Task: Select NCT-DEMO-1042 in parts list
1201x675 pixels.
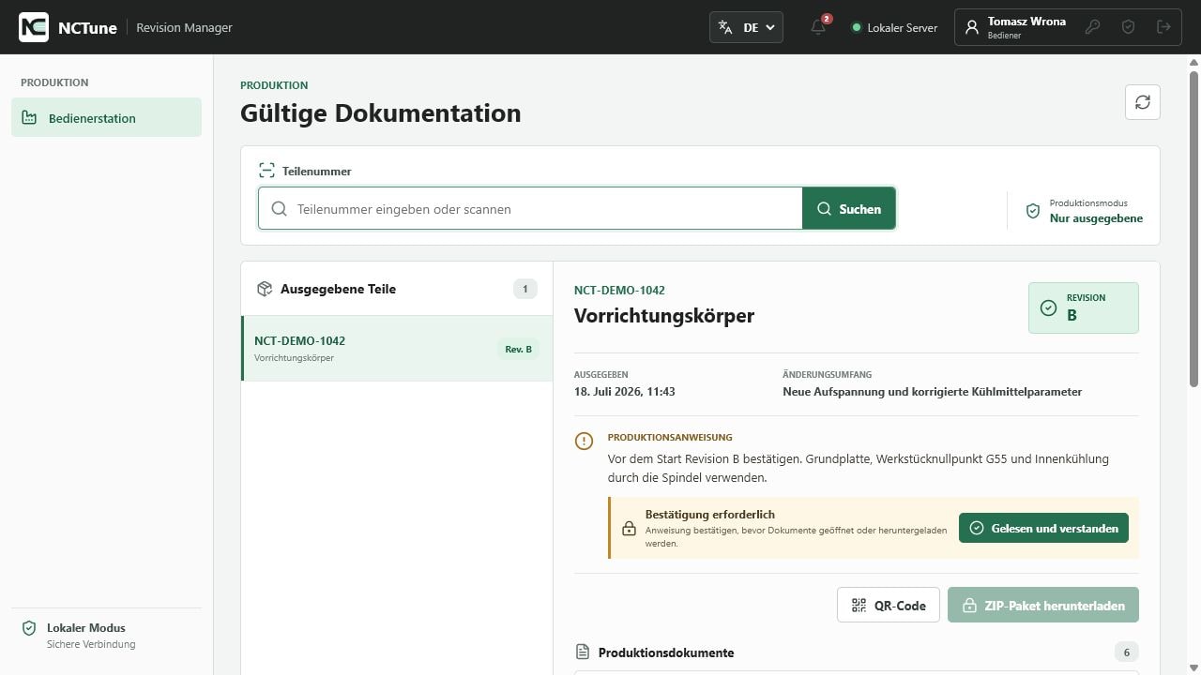Action: click(397, 348)
